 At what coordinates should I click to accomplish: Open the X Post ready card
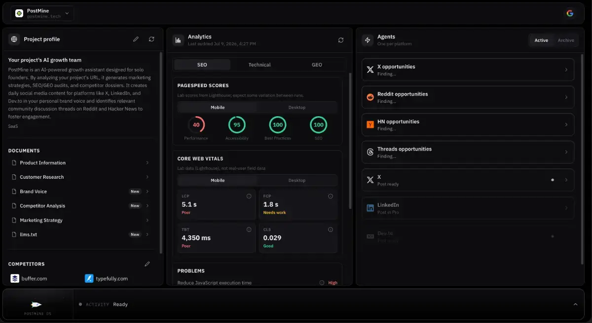click(x=468, y=180)
